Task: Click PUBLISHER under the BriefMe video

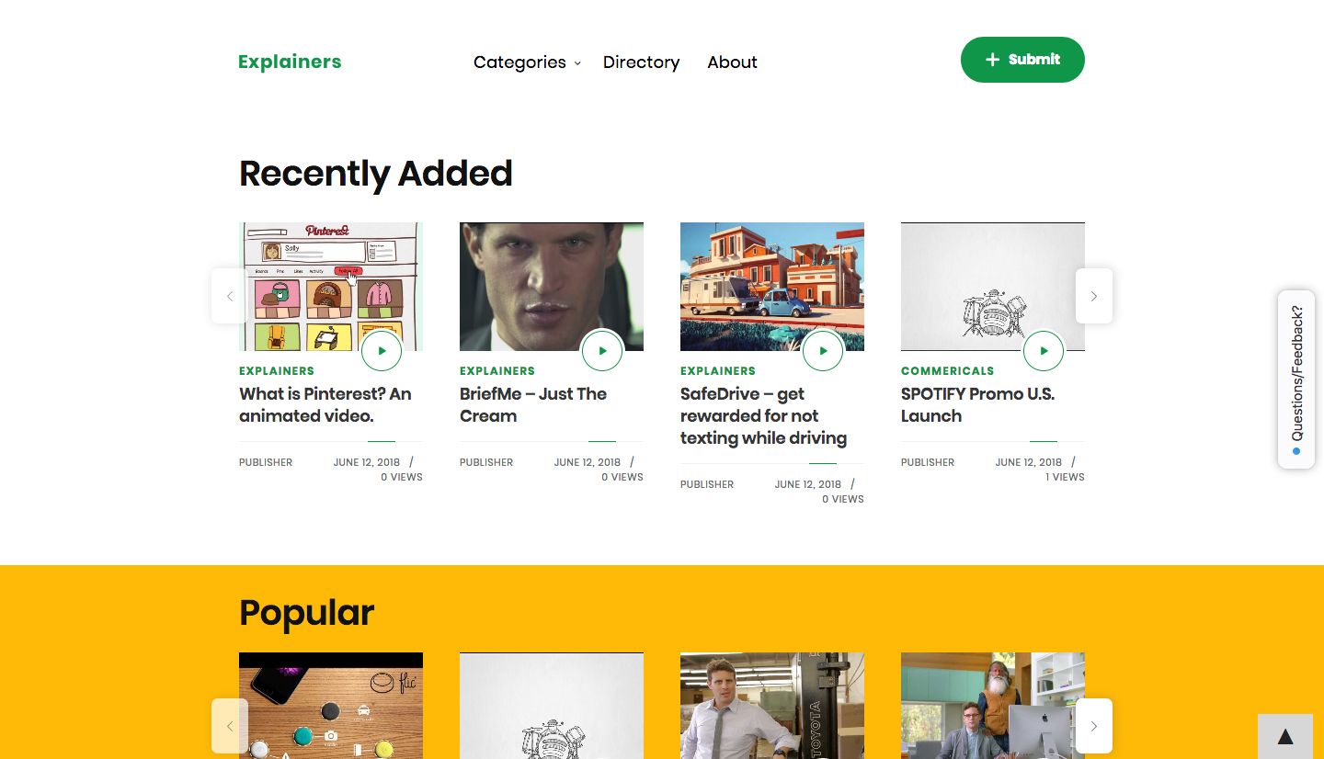Action: point(486,462)
